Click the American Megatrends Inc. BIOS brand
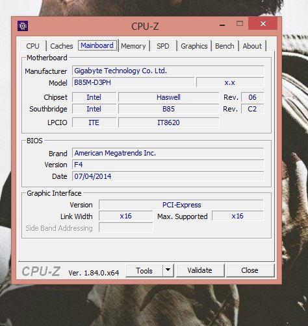This screenshot has height=326, width=308. tap(168, 153)
